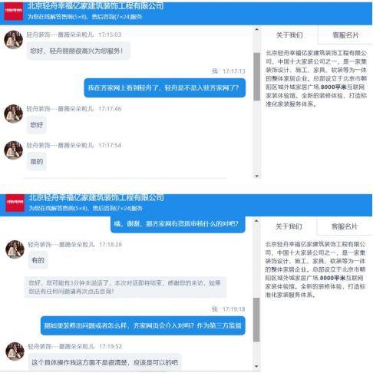Viewport: 373px width, 373px height.
Task: Open agent avatar beside 17:15:03 greeting
Action: point(14,40)
